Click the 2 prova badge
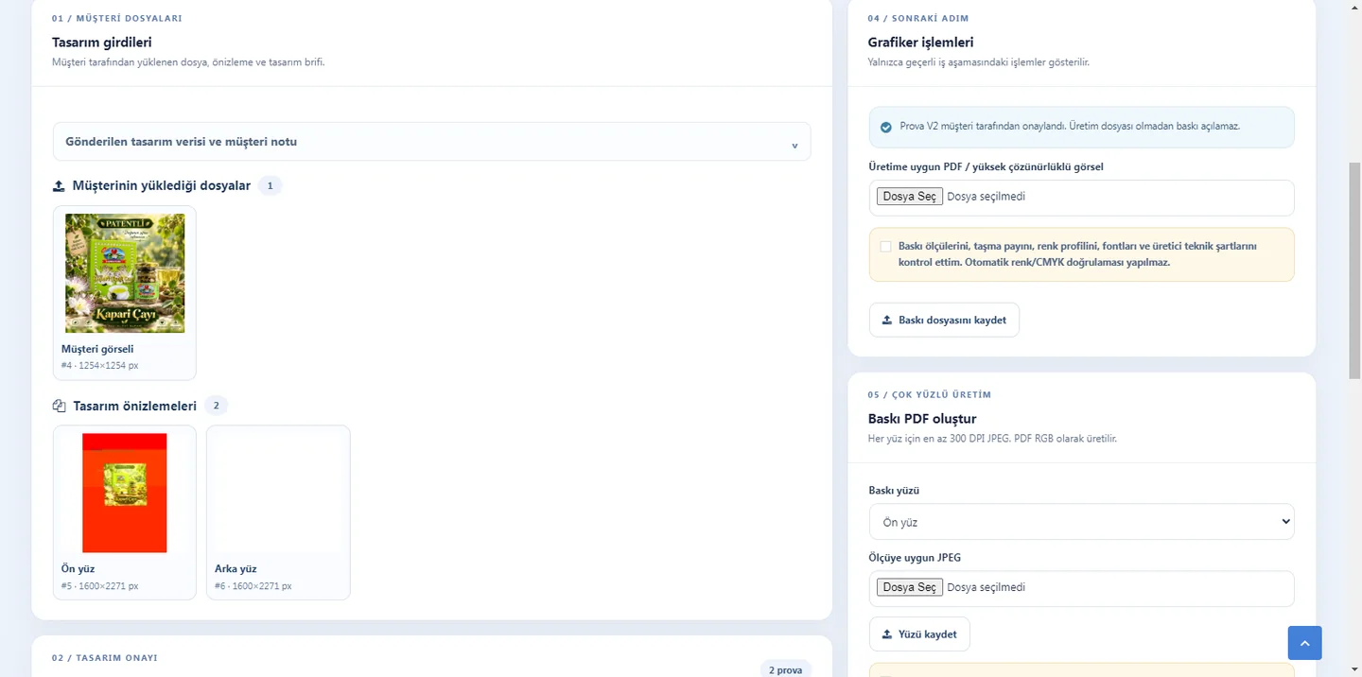The height and width of the screenshot is (677, 1362). 786,670
